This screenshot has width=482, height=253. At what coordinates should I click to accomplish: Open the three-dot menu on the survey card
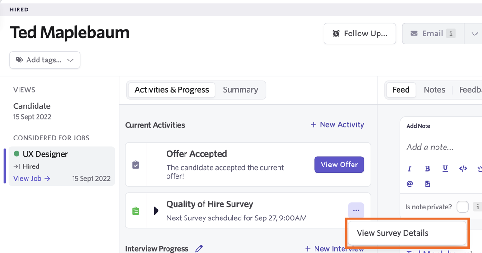(356, 210)
